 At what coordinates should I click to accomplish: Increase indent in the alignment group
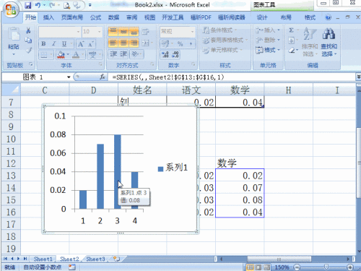click(x=123, y=54)
